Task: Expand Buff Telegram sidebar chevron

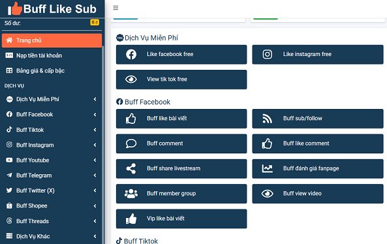Action: [95, 175]
